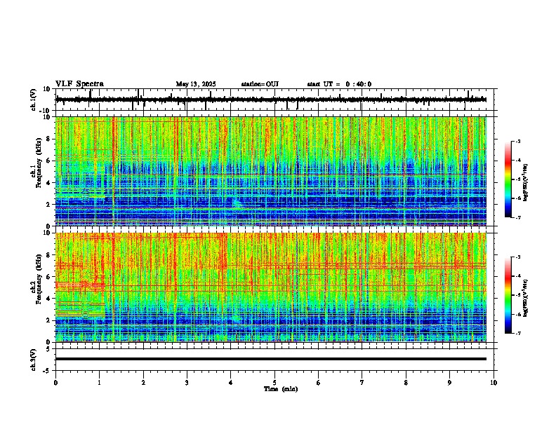Click time axis tick label "8"
Screen dimensions: 556x429
point(406,383)
